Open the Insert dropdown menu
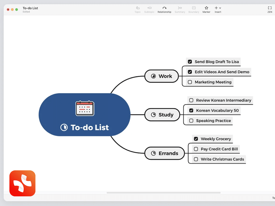 click(218, 8)
